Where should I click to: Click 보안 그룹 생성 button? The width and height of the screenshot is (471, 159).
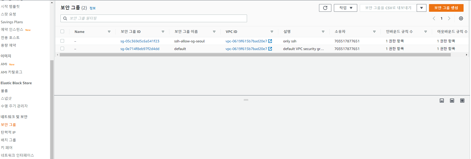tap(446, 8)
